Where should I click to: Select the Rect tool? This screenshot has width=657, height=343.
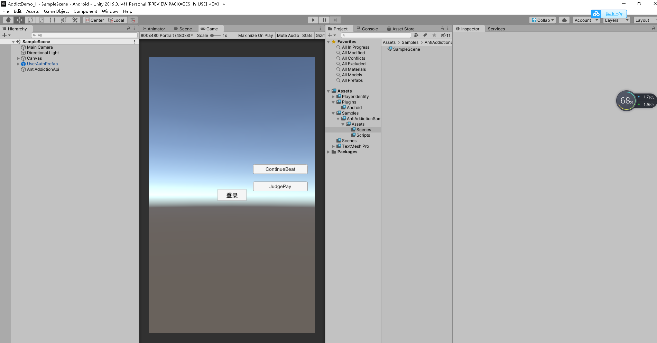pyautogui.click(x=53, y=20)
